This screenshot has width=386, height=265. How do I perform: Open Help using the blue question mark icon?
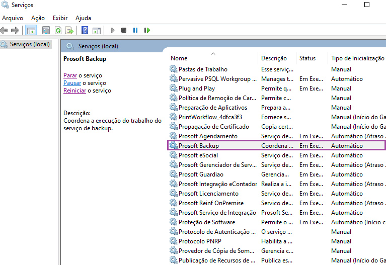85,30
